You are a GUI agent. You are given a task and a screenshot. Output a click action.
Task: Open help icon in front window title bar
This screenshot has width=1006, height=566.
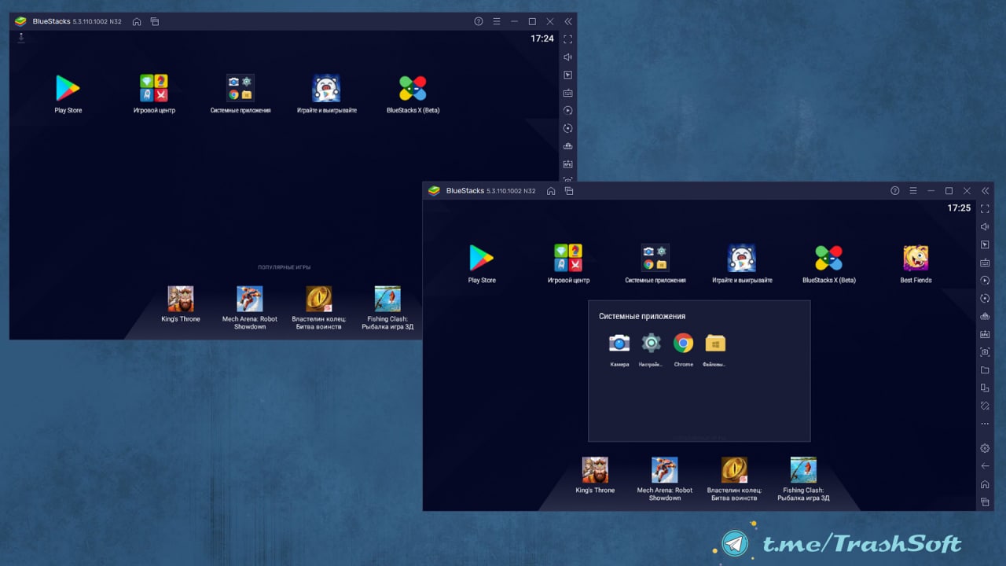(x=894, y=191)
